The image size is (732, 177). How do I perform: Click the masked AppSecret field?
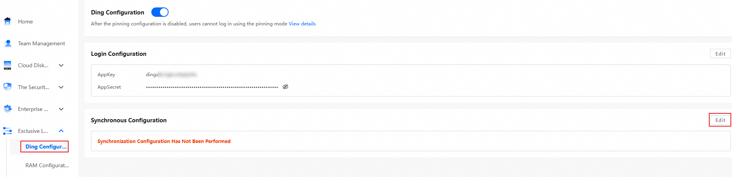(x=212, y=87)
